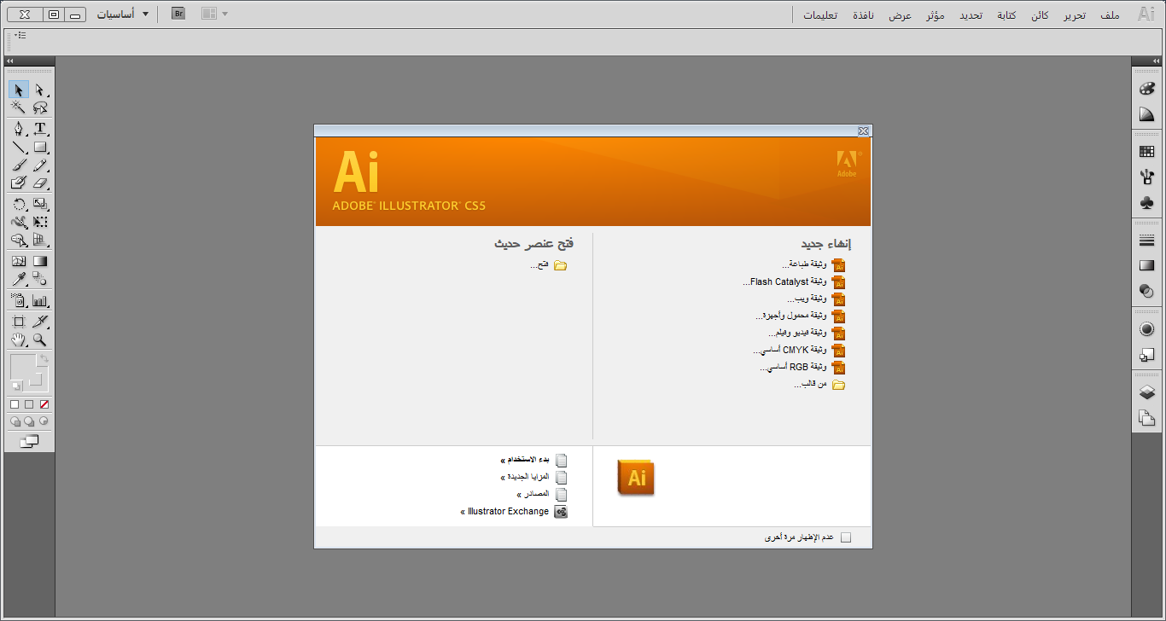Tick the 'عدم الإظهار مرة أخرى' checkbox
1166x621 pixels.
coord(846,537)
